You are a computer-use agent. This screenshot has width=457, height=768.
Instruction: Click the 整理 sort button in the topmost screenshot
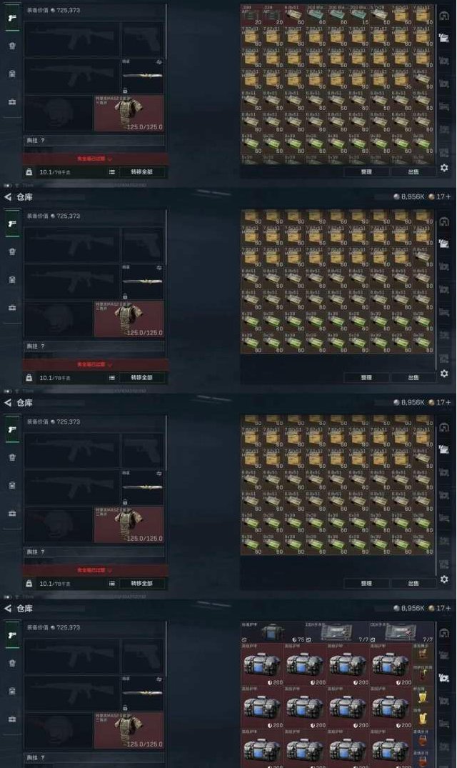tap(366, 172)
